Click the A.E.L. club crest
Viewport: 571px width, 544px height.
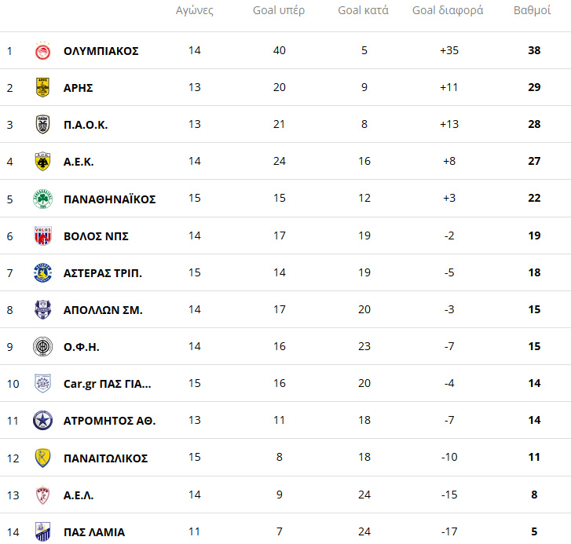point(42,495)
